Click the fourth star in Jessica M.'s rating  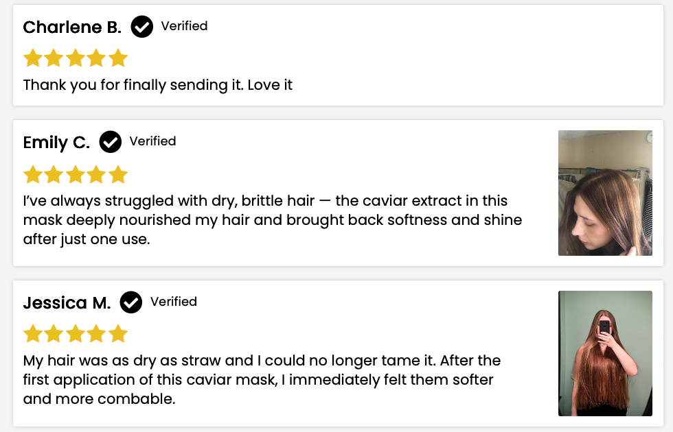pos(97,335)
